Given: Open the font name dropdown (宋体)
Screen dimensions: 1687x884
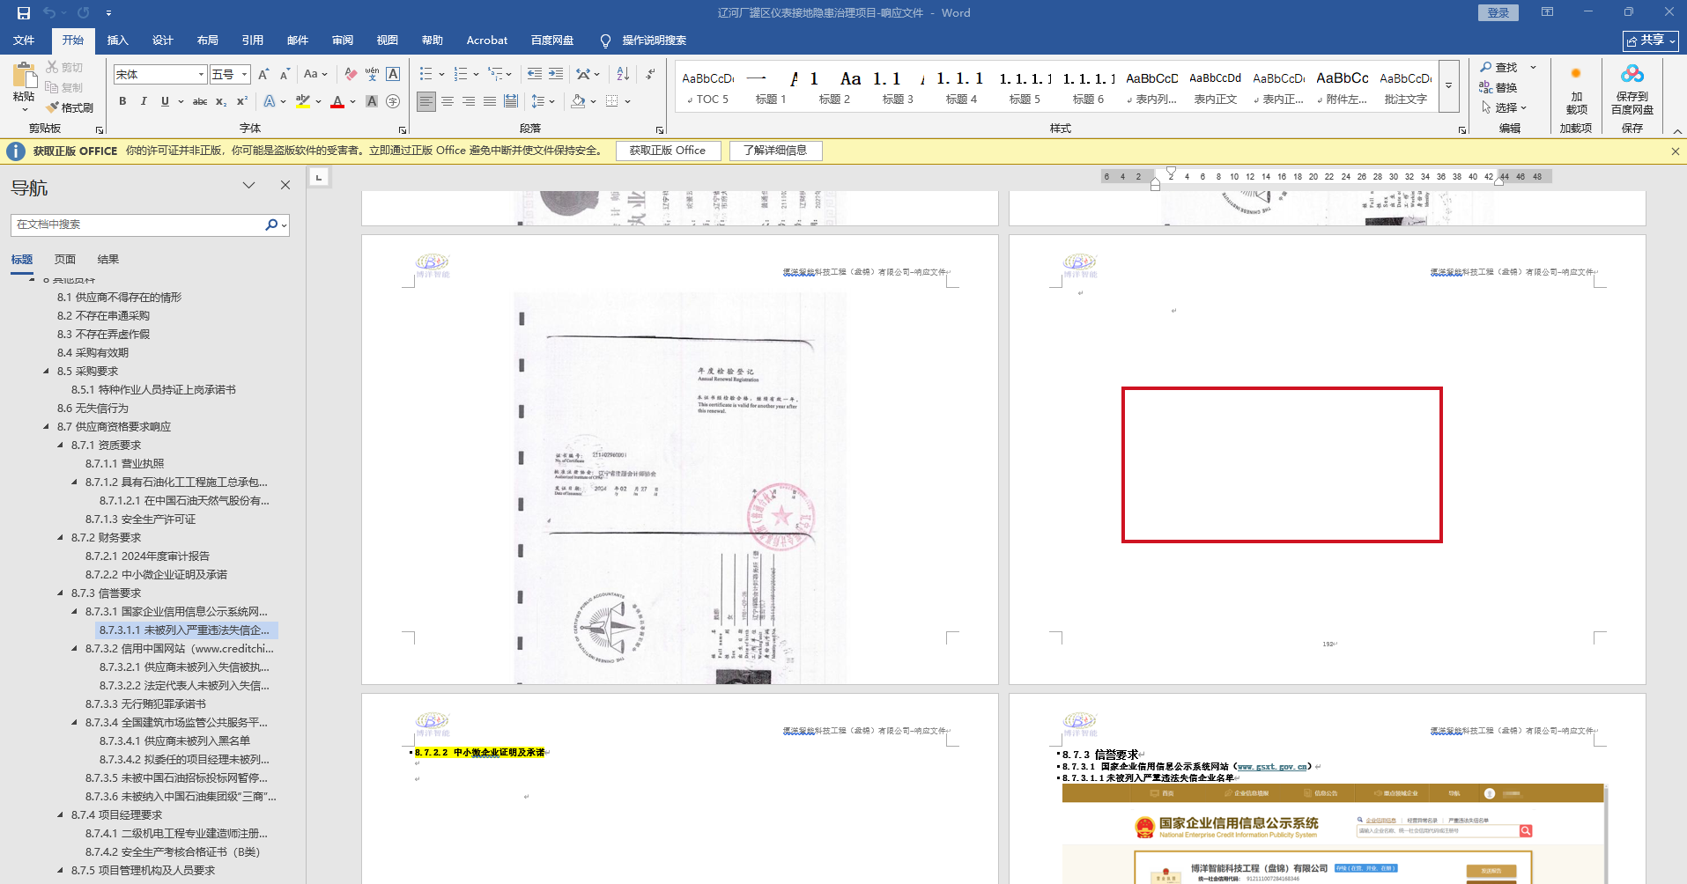Looking at the screenshot, I should 201,75.
